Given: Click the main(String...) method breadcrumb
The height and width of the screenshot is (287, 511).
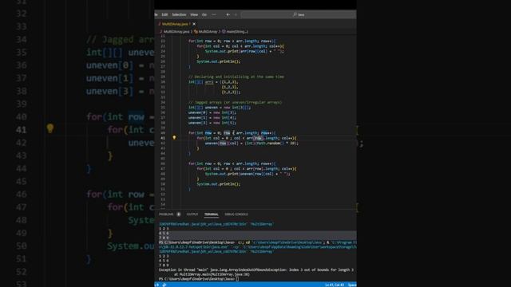Looking at the screenshot, I should click(x=237, y=32).
